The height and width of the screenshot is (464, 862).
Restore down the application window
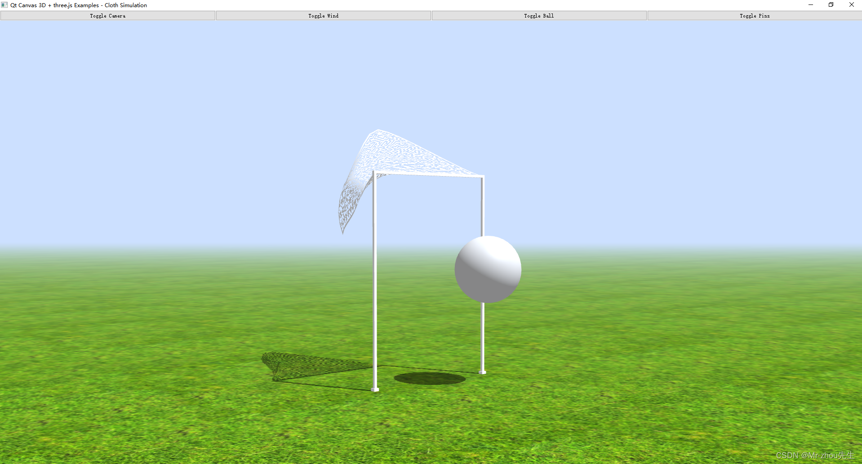[831, 5]
